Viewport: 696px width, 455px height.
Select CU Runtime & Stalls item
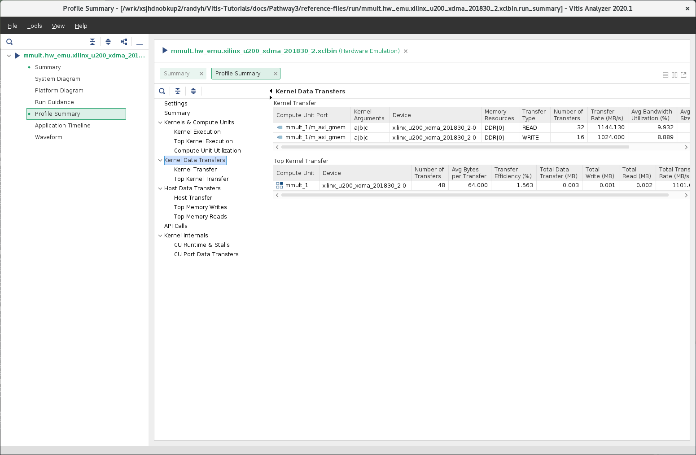tap(202, 245)
